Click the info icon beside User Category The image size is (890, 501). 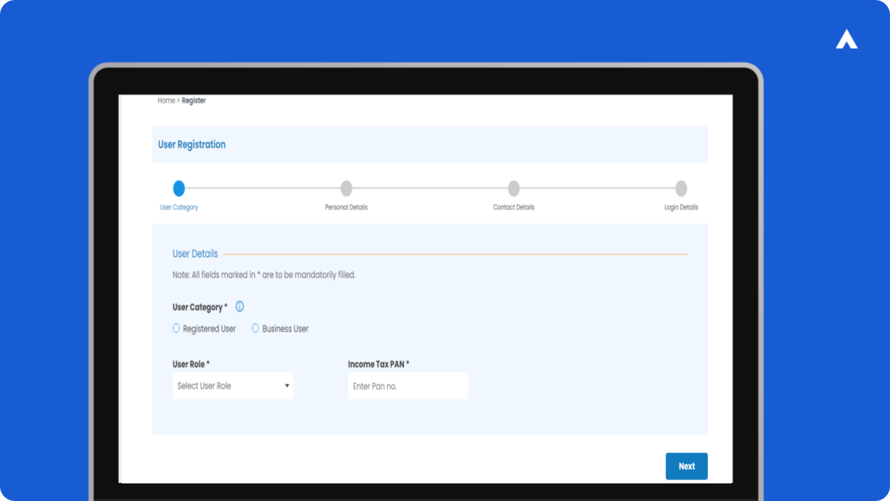click(x=240, y=307)
